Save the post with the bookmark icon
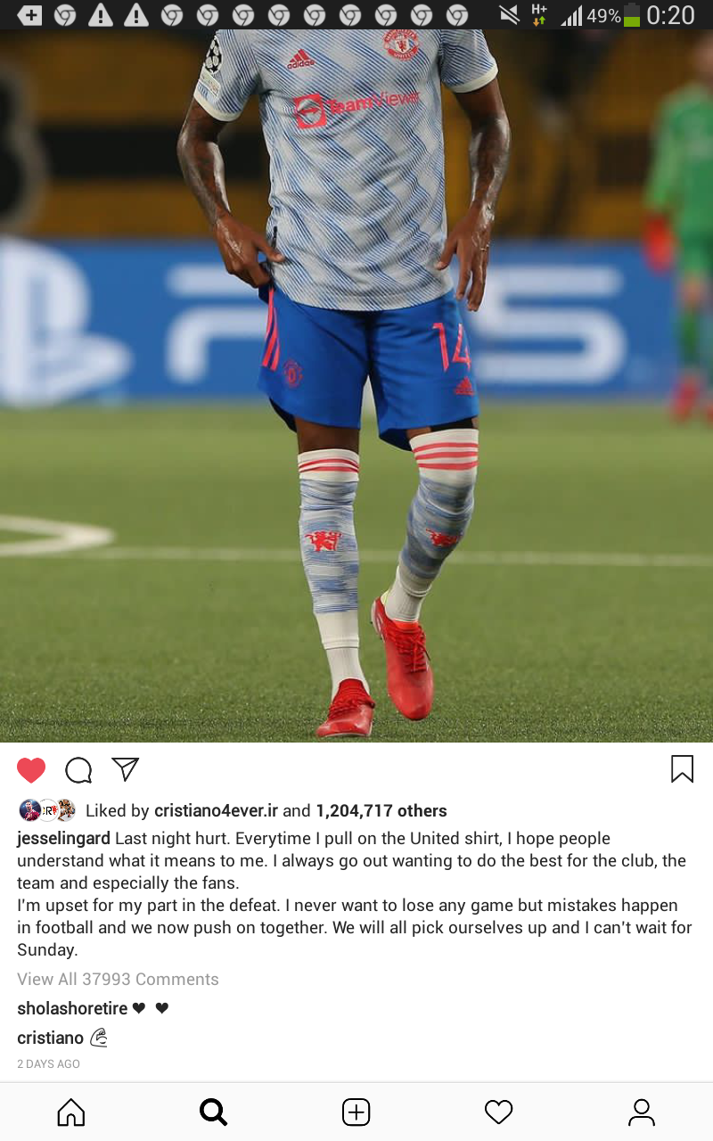 click(682, 768)
